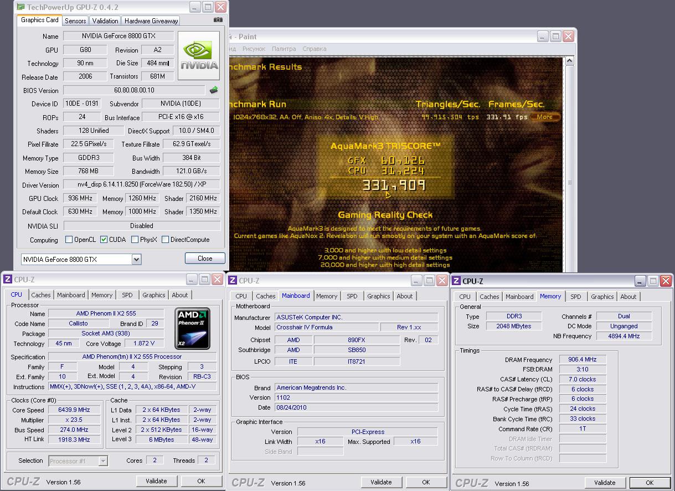Open Caches tab in CPU-Z window showing Processor
The height and width of the screenshot is (491, 675).
coord(41,295)
